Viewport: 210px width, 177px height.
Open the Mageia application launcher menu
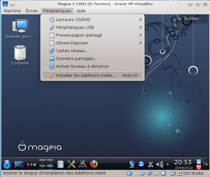point(7,164)
